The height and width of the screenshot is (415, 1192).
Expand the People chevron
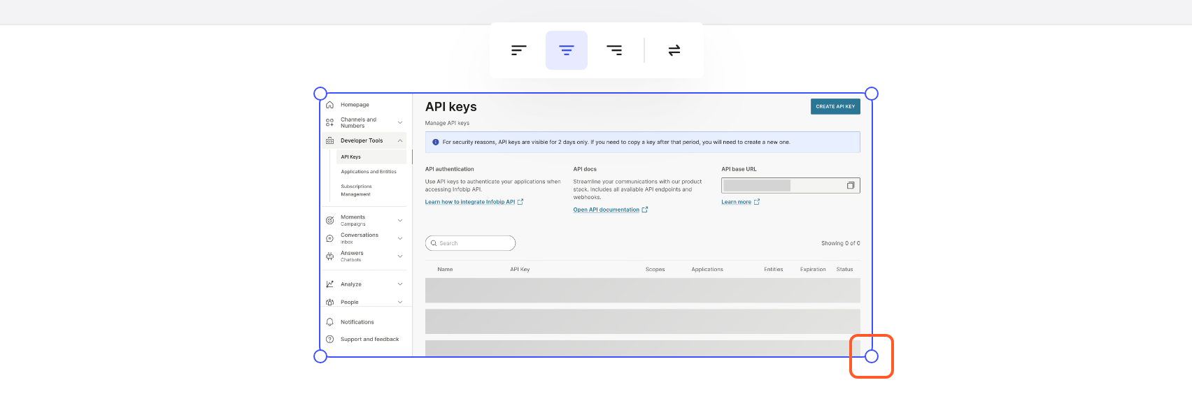[400, 303]
